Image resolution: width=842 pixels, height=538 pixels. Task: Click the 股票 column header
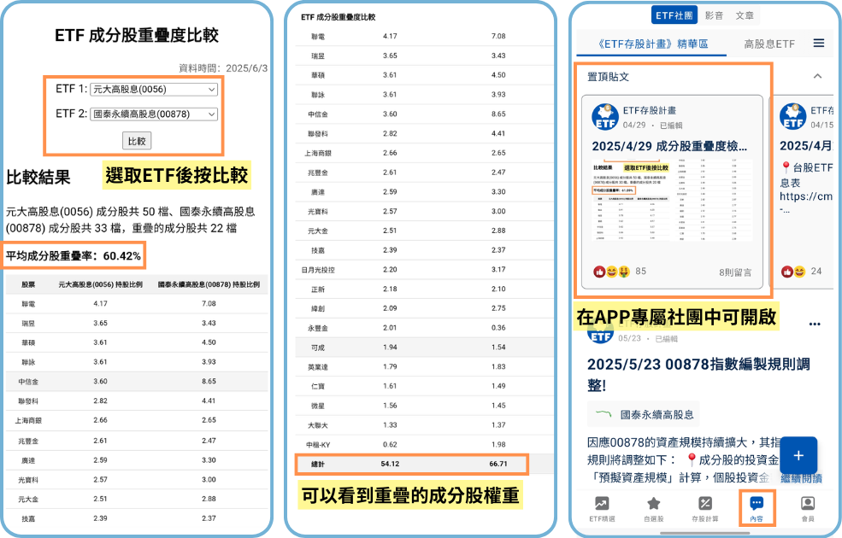coord(28,284)
